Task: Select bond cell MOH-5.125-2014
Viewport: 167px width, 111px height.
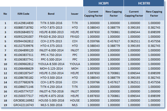Action: [51, 69]
